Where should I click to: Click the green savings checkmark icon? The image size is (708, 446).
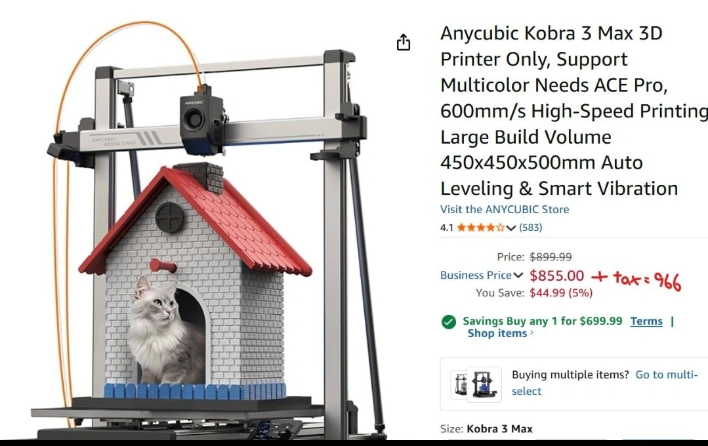pyautogui.click(x=448, y=322)
